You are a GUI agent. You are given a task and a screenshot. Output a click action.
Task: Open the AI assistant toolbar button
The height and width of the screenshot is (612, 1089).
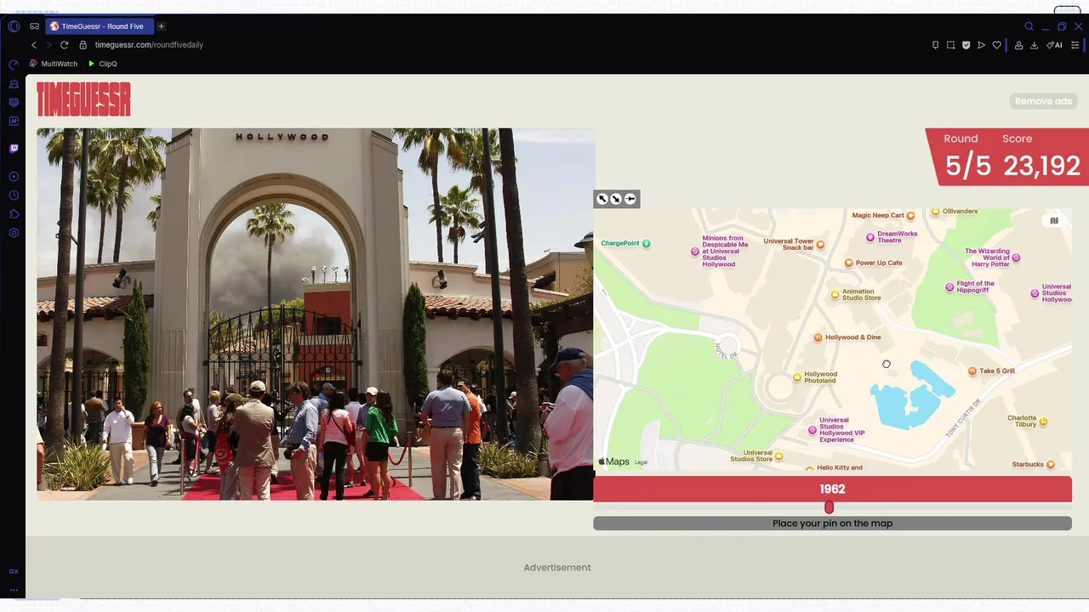(1054, 45)
